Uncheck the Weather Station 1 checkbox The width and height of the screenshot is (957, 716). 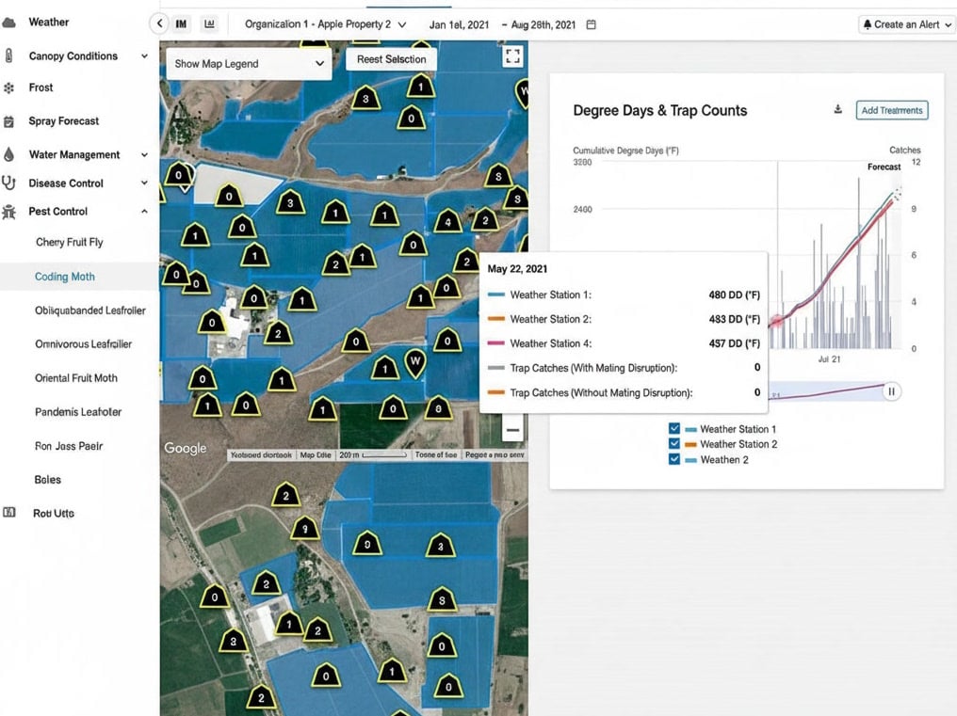click(x=673, y=429)
